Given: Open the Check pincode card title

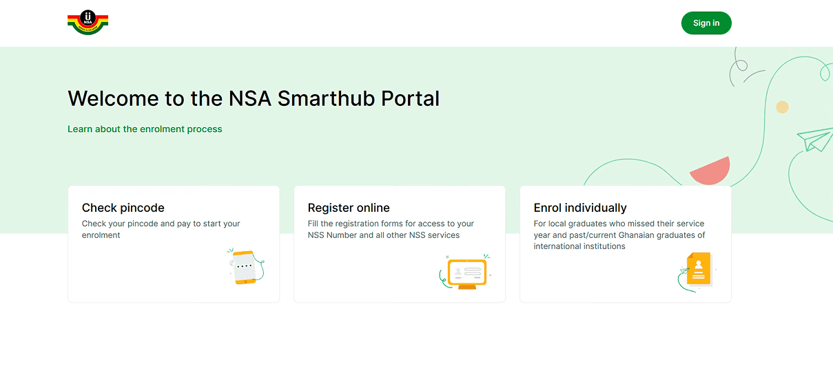Looking at the screenshot, I should click(123, 208).
